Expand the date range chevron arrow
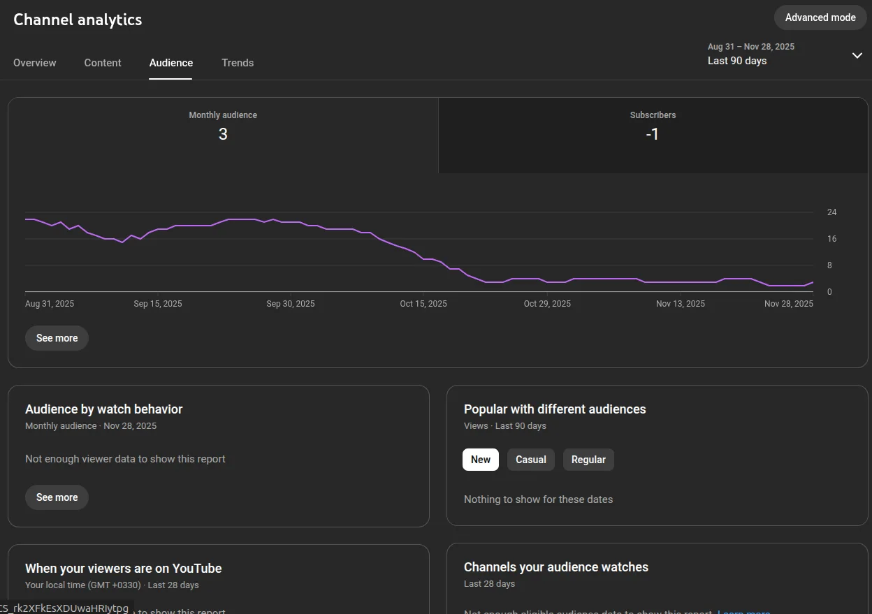The height and width of the screenshot is (614, 872). (857, 55)
